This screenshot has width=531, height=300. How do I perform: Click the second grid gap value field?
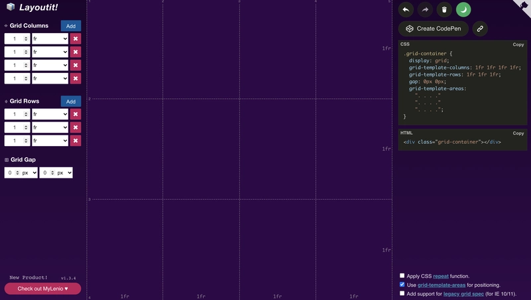tap(48, 173)
